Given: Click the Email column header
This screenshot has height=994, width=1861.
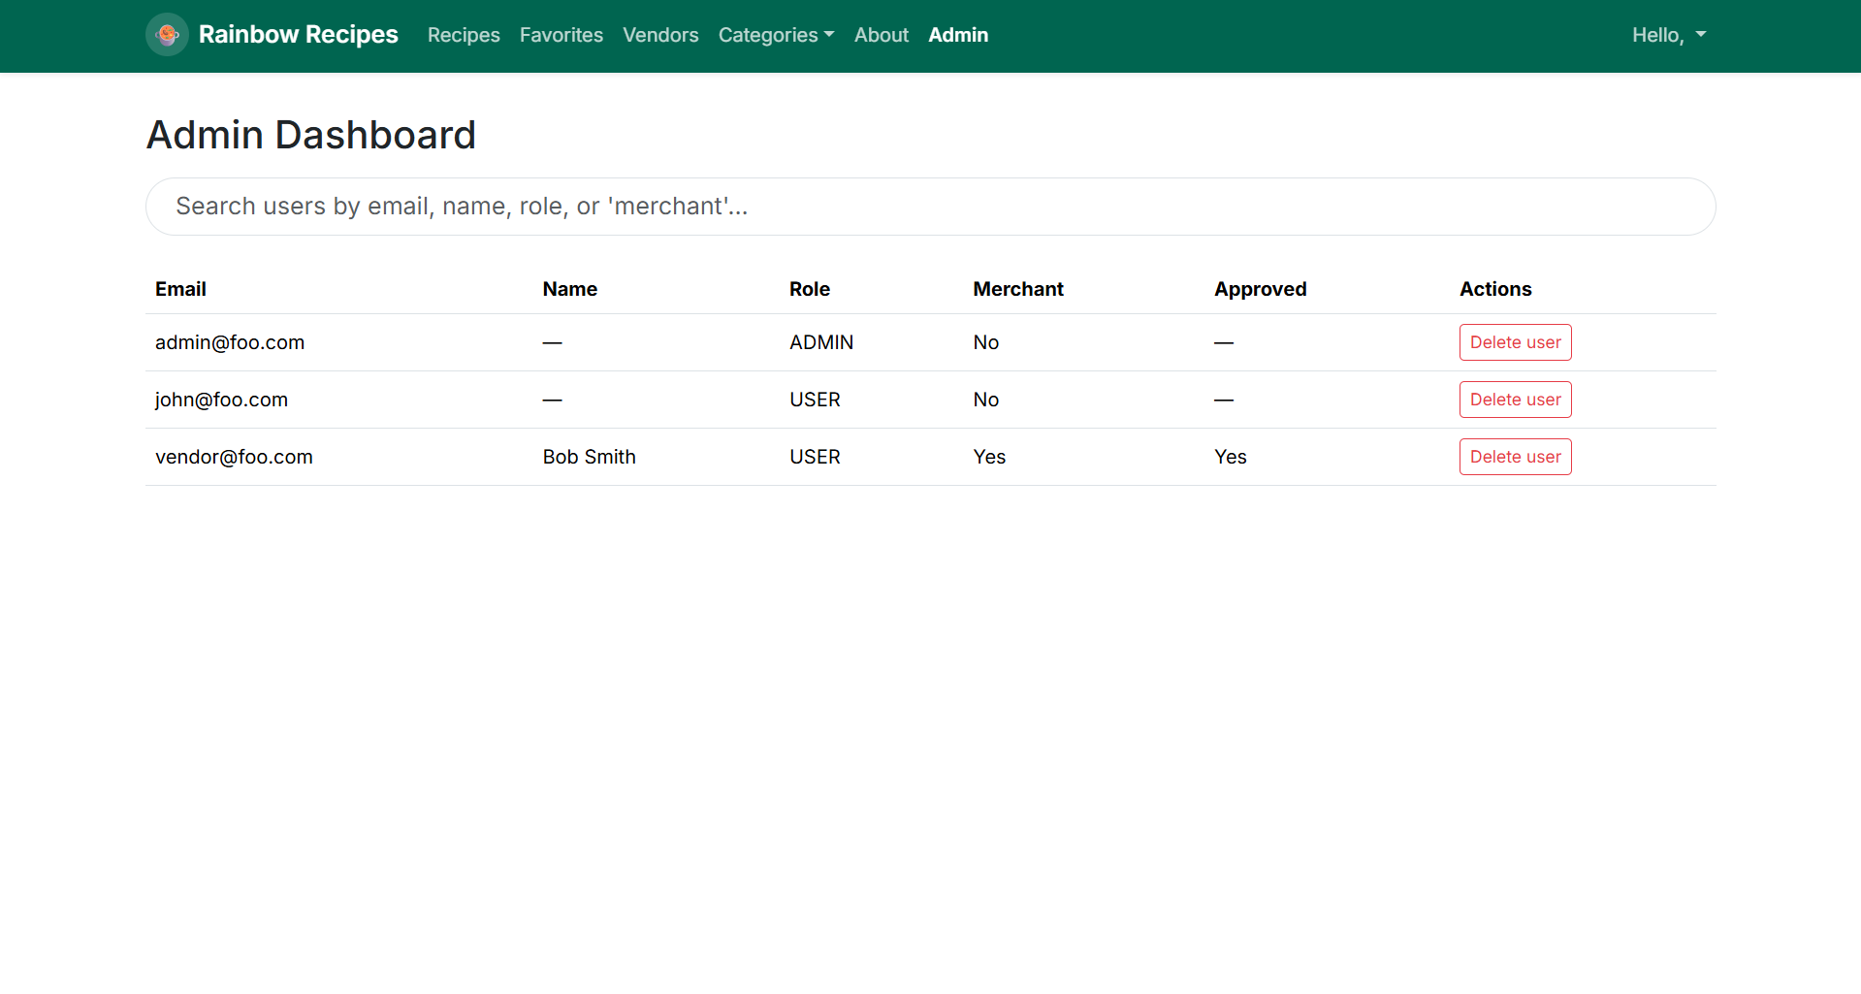Looking at the screenshot, I should point(180,289).
